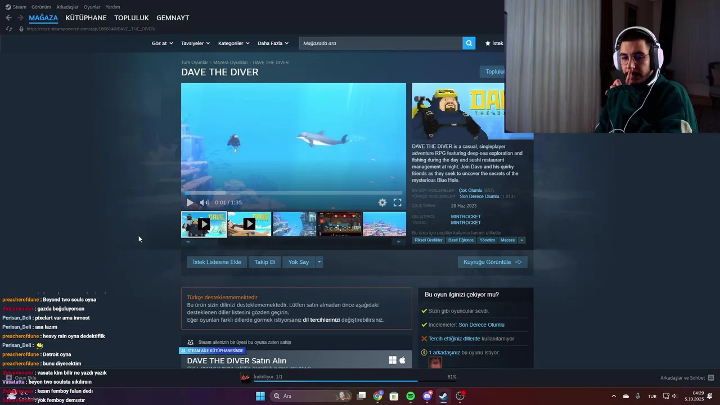
Task: Open Macera Oyunları breadcrumb link
Action: 231,62
